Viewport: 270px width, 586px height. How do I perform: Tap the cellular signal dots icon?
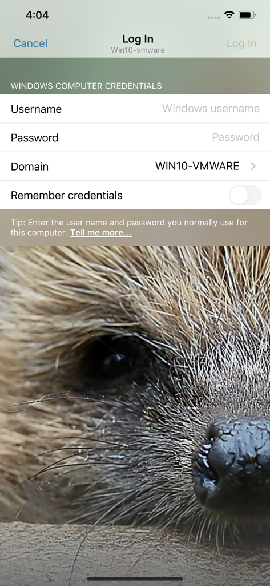point(213,17)
